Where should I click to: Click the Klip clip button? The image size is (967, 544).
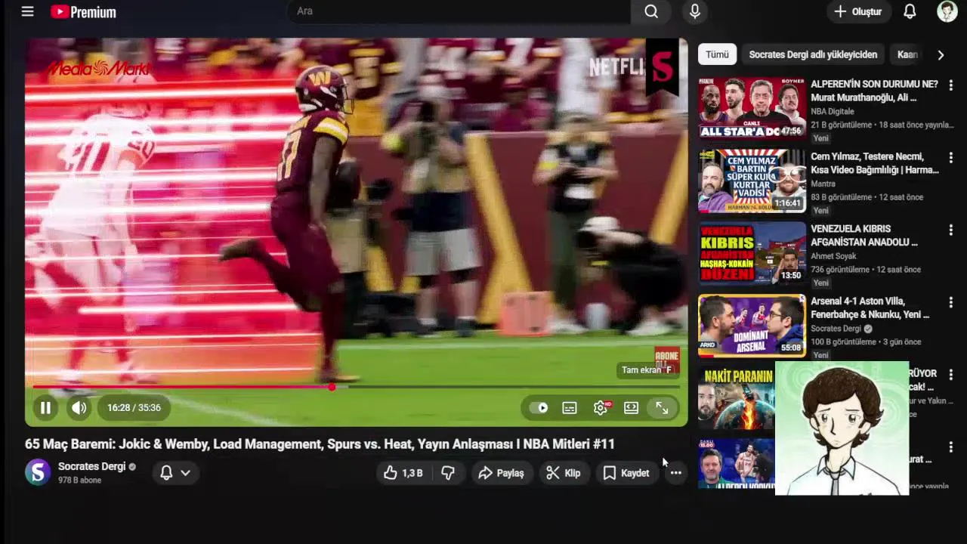[564, 473]
